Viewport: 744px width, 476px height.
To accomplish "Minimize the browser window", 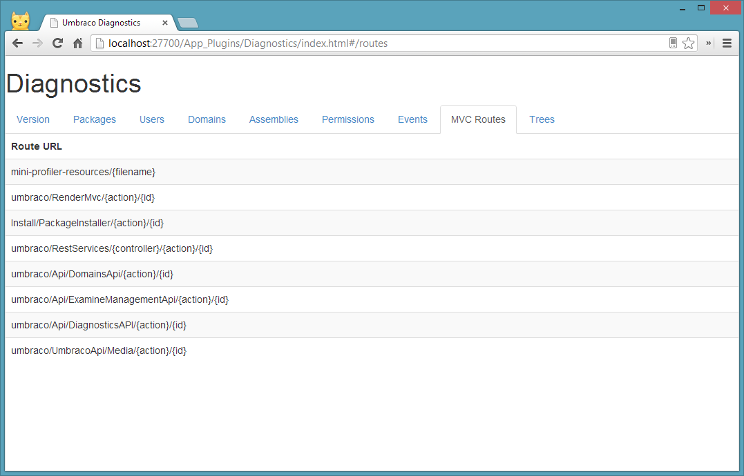I will pos(683,8).
